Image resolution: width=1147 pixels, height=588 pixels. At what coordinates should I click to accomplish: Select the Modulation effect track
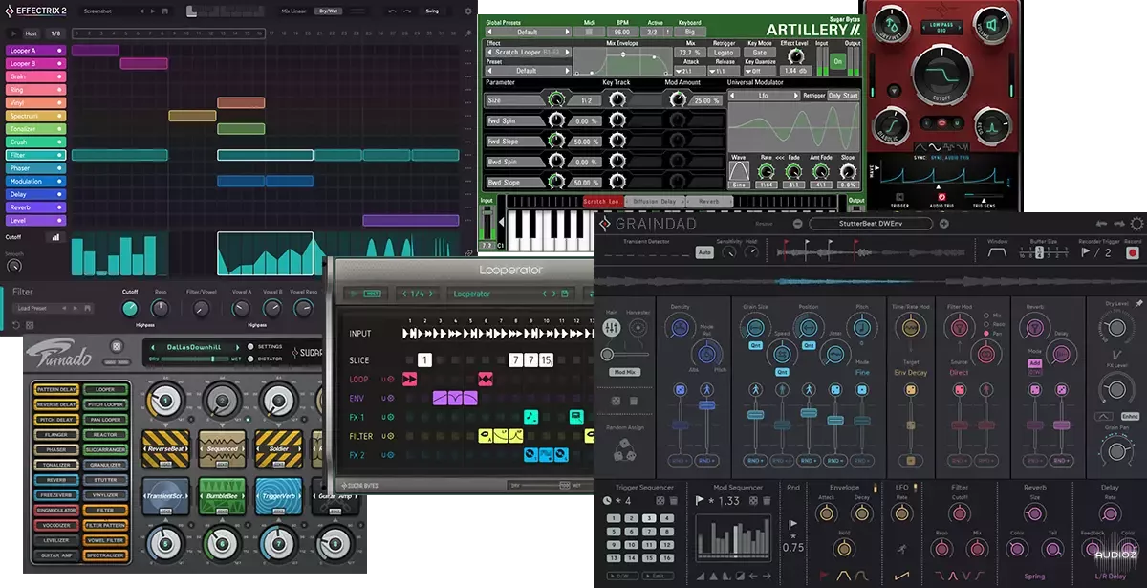(34, 181)
